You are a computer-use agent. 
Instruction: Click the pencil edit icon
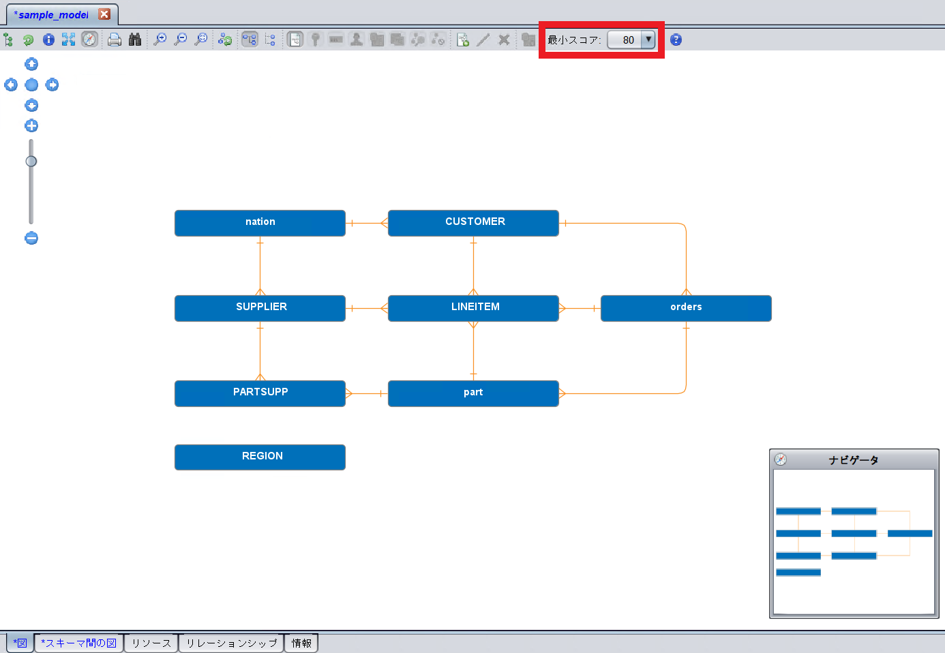click(483, 40)
